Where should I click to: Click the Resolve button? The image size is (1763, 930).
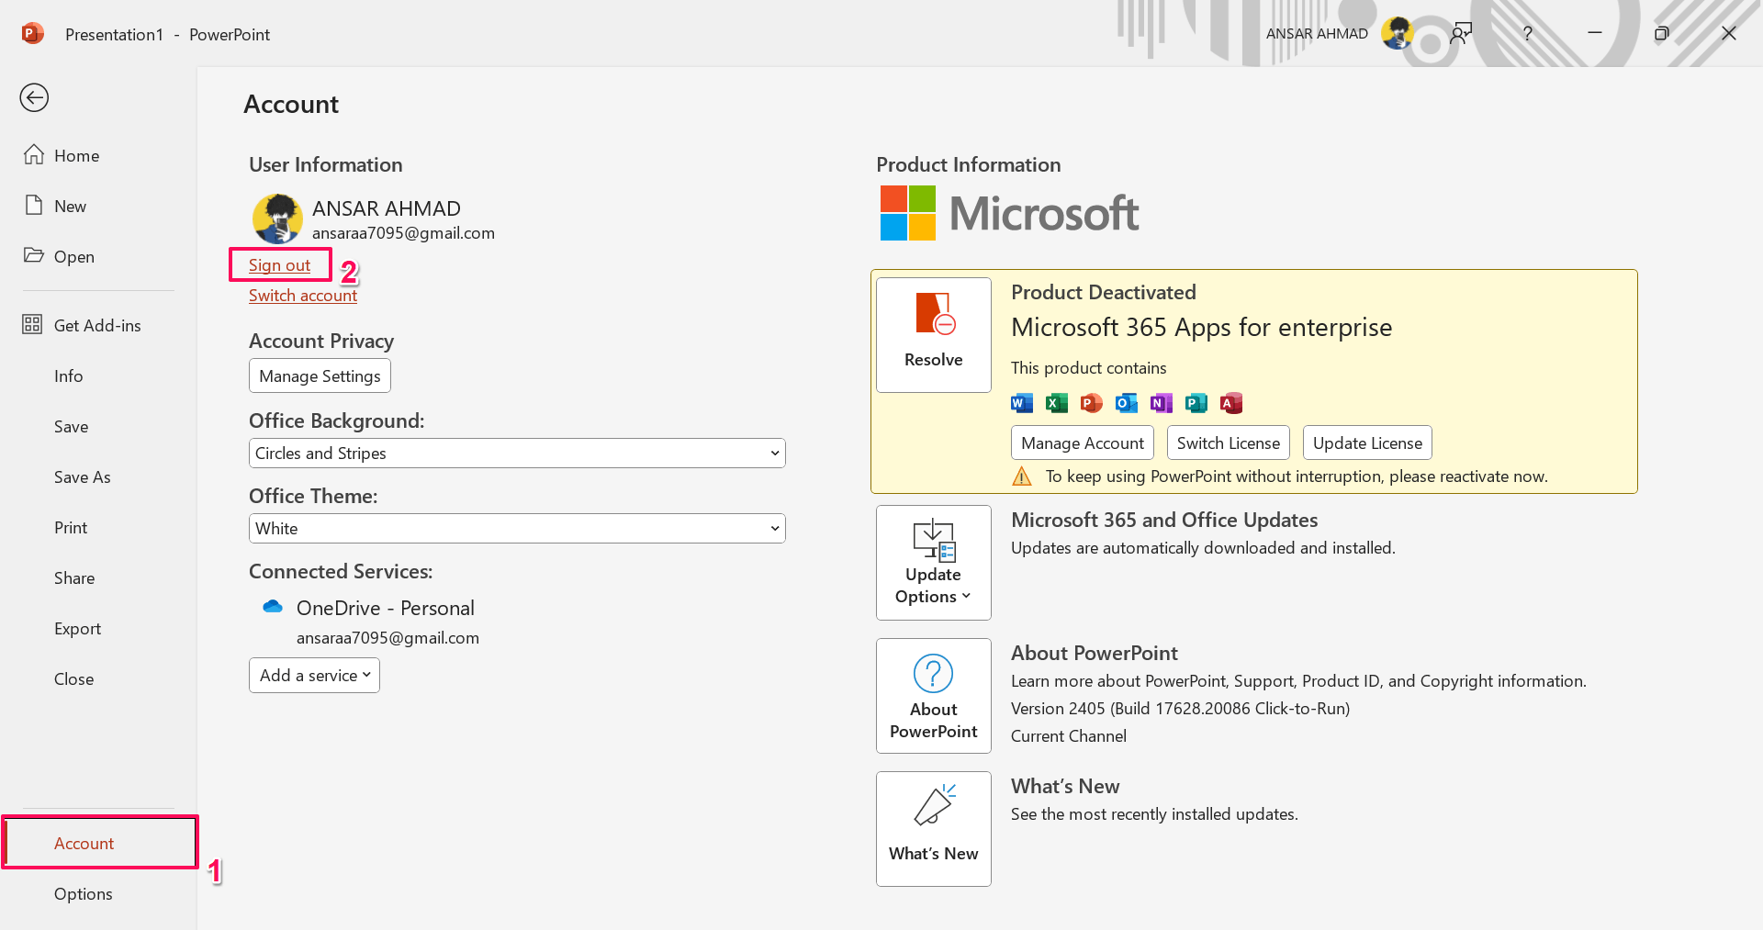934,335
